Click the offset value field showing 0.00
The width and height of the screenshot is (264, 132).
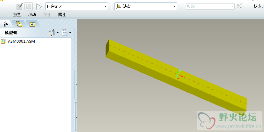pos(208,6)
